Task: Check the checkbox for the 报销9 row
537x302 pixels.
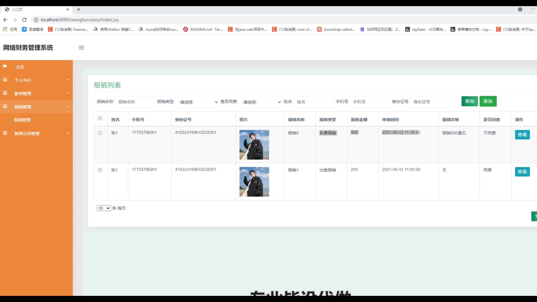Action: click(x=100, y=133)
